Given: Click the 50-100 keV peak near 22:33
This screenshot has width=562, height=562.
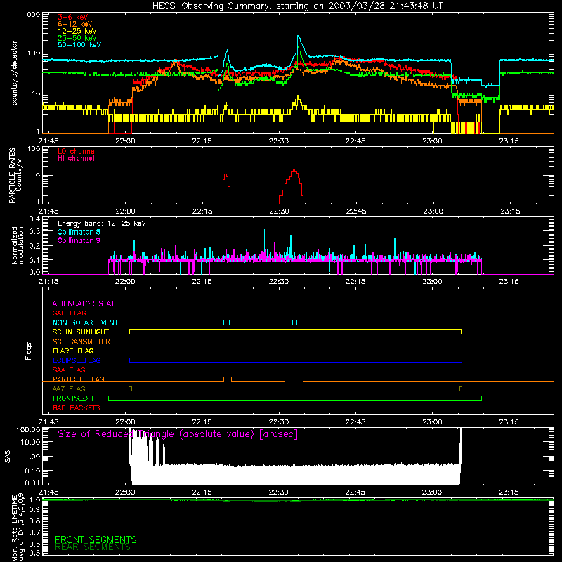Looking at the screenshot, I should pyautogui.click(x=298, y=37).
